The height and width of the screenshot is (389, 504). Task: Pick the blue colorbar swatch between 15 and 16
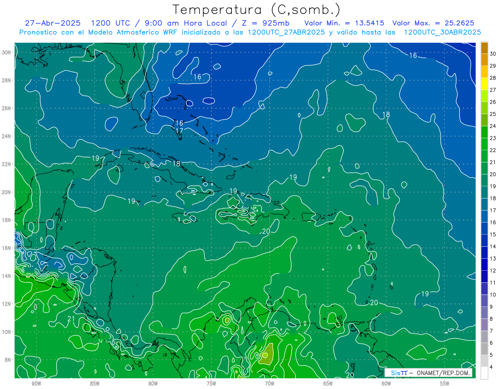pos(484,229)
